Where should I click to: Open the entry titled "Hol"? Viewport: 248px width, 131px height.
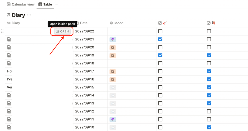pos(10,71)
